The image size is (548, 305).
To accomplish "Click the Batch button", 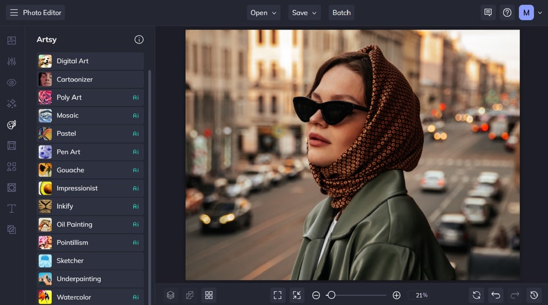I will (341, 13).
